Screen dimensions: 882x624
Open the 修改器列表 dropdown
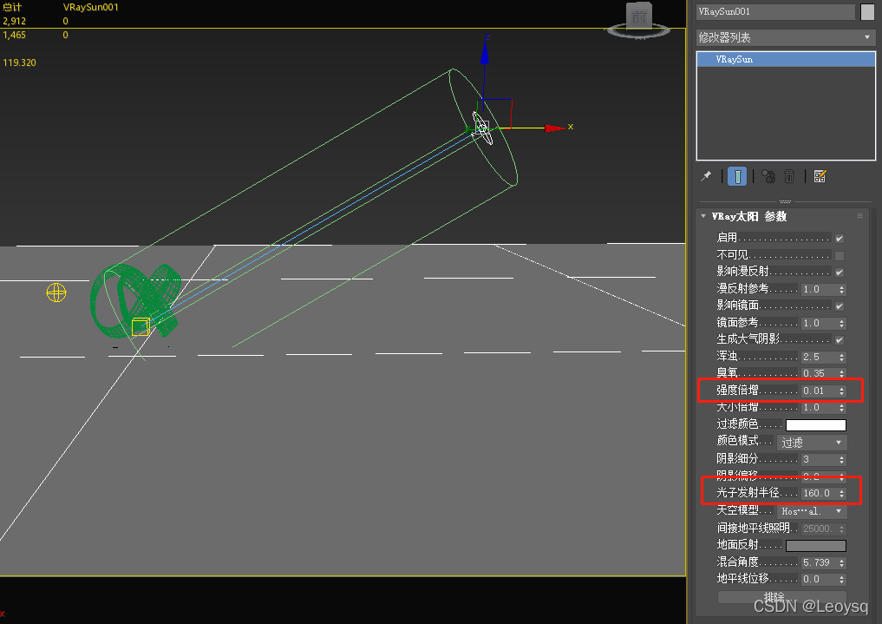click(785, 37)
